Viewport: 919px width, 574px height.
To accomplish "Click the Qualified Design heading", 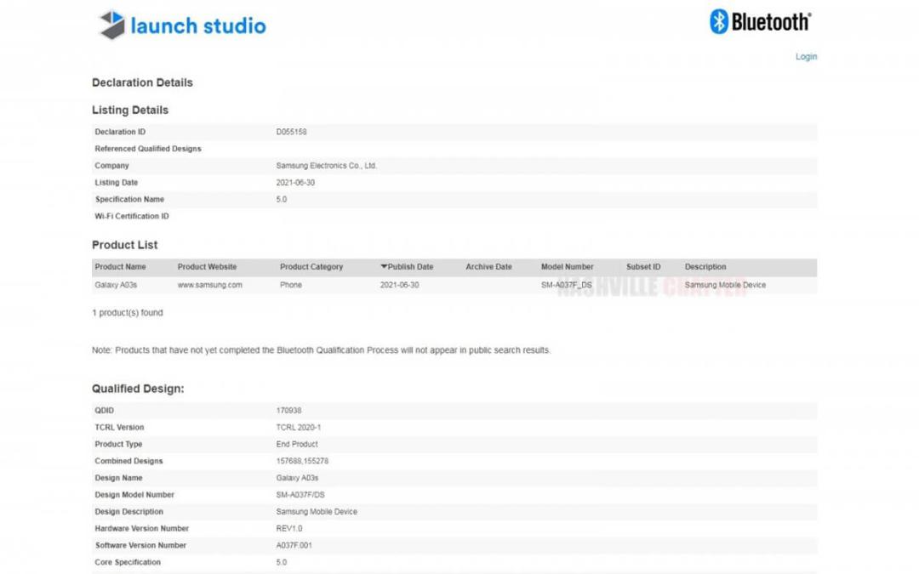I will tap(138, 389).
